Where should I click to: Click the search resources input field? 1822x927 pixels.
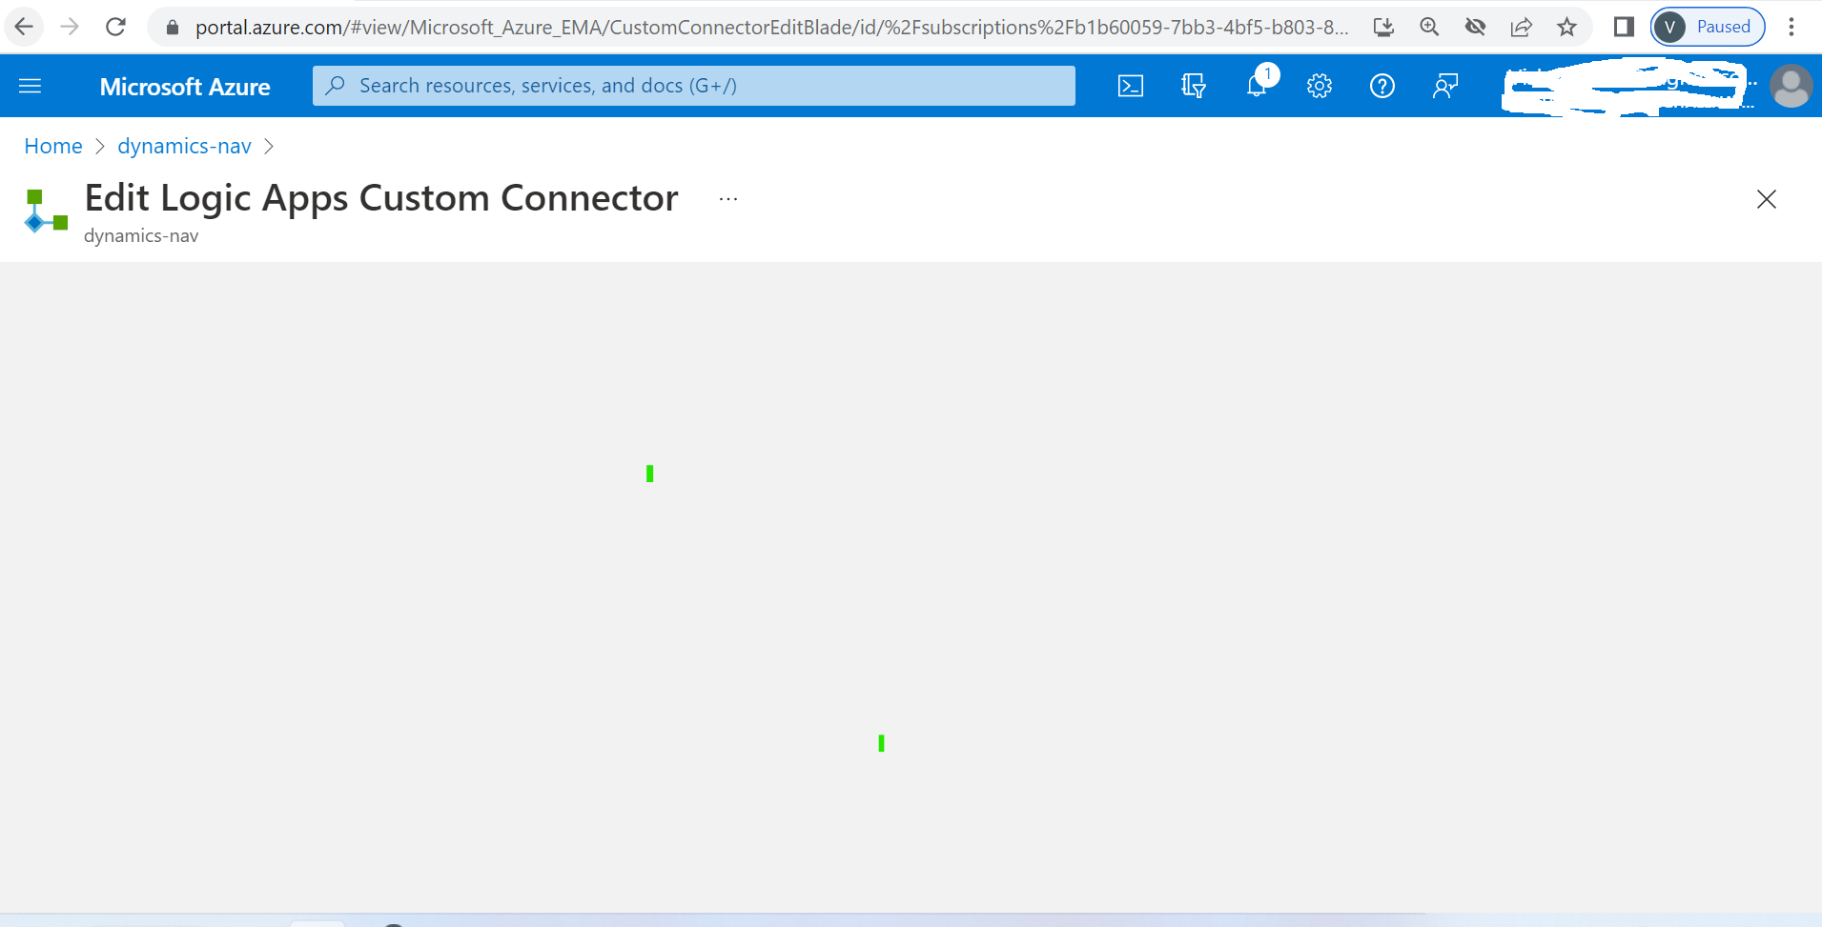point(693,85)
